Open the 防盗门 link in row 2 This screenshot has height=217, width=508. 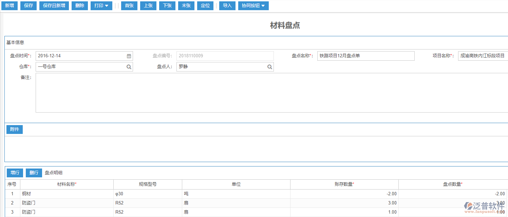pos(29,202)
